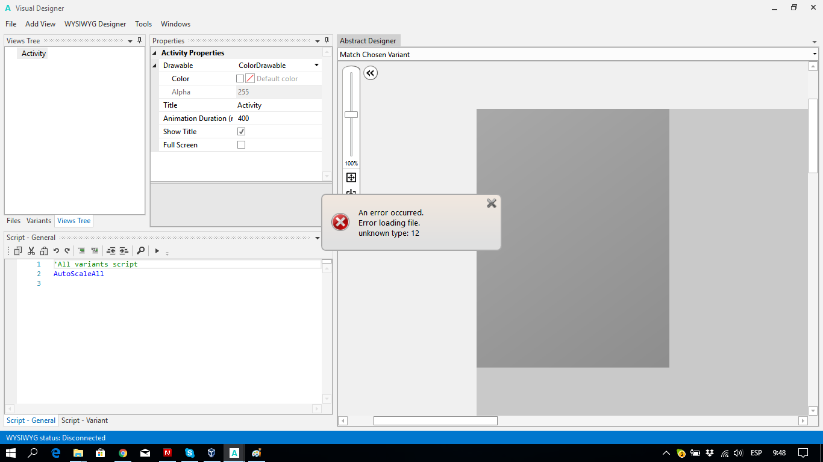Open the Mail app from taskbar
Screen dimensions: 823x462
[x=145, y=453]
